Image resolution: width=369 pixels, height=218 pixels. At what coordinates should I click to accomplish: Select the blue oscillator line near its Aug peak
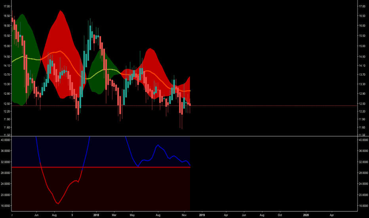(x=158, y=145)
